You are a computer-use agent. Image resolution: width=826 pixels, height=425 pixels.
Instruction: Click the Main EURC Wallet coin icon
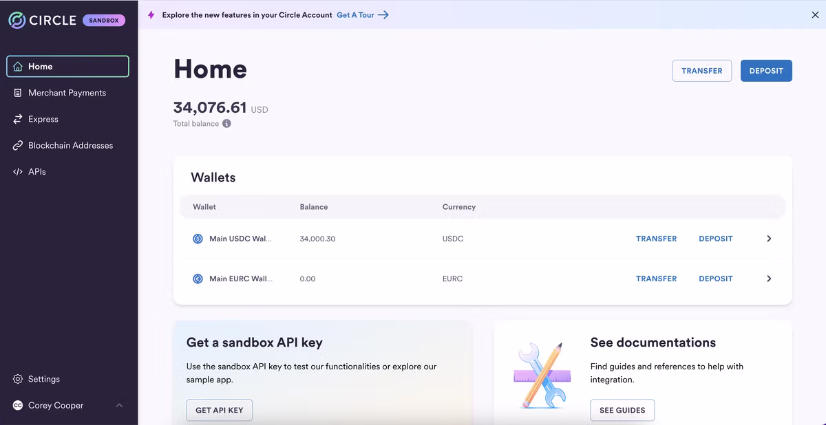point(198,279)
